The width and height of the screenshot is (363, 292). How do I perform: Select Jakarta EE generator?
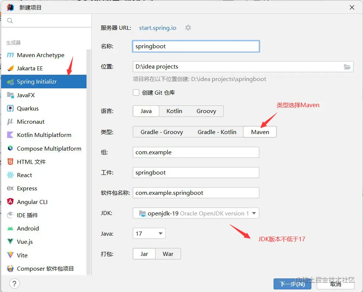[x=44, y=68]
